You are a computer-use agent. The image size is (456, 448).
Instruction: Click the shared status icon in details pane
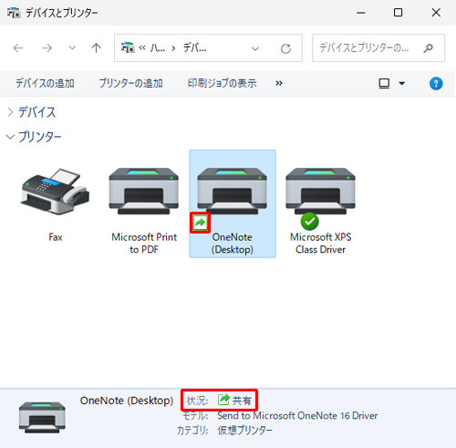click(223, 400)
